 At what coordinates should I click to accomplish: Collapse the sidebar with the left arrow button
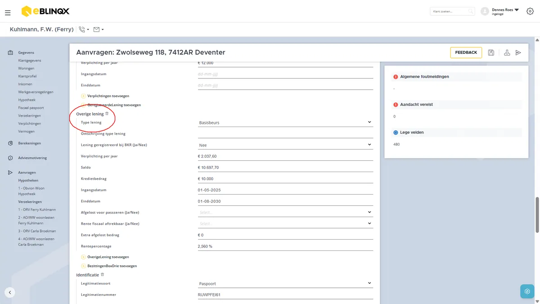pos(10,292)
